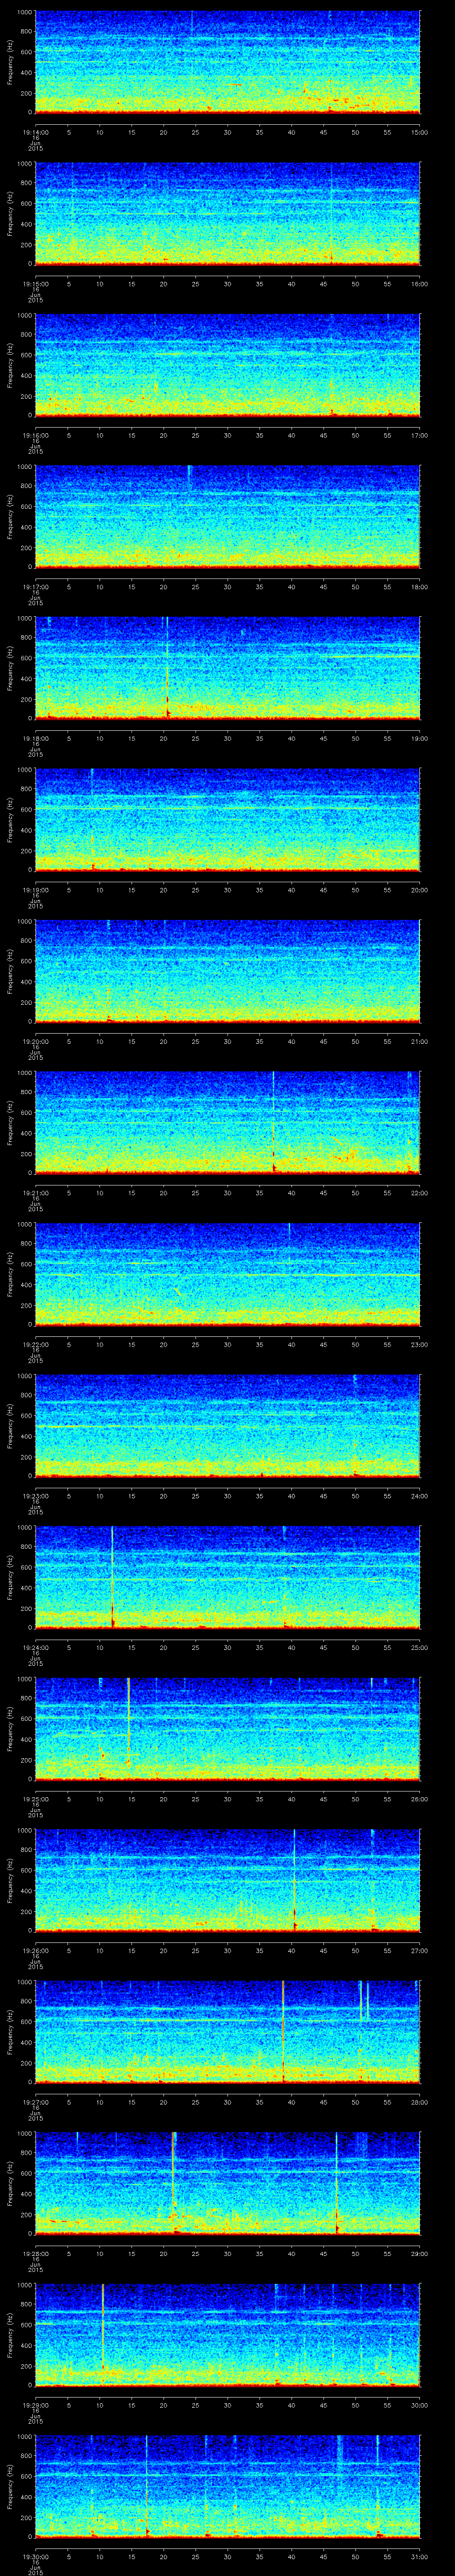
Task: Select the spectrogram panel starting at 19:20:00
Action: [x=227, y=971]
